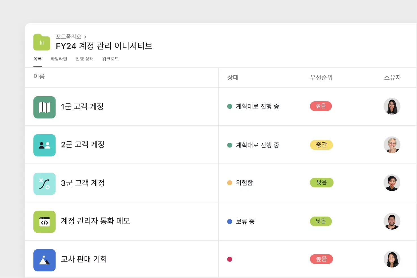Click the 진행 상태 view link
This screenshot has width=417, height=278.
click(84, 59)
